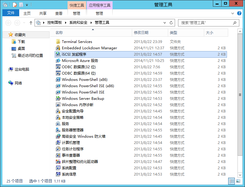Click scrollbar down arrow
245x187 pixels.
[x=240, y=175]
